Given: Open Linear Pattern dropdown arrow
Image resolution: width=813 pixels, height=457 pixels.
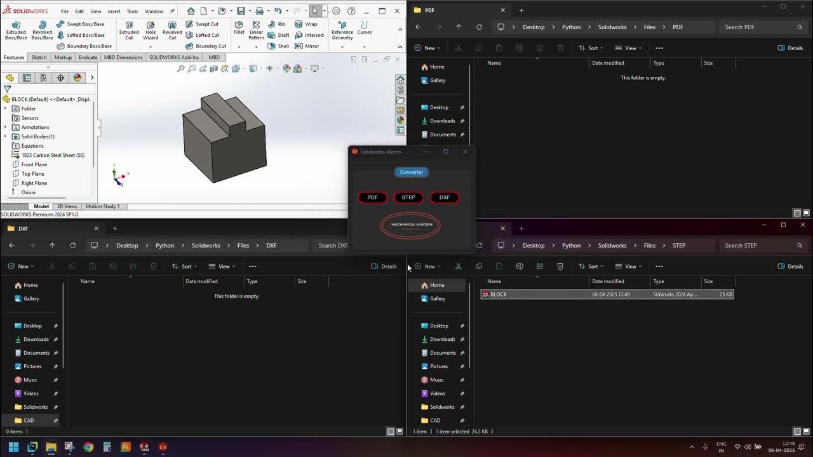Looking at the screenshot, I should click(256, 46).
